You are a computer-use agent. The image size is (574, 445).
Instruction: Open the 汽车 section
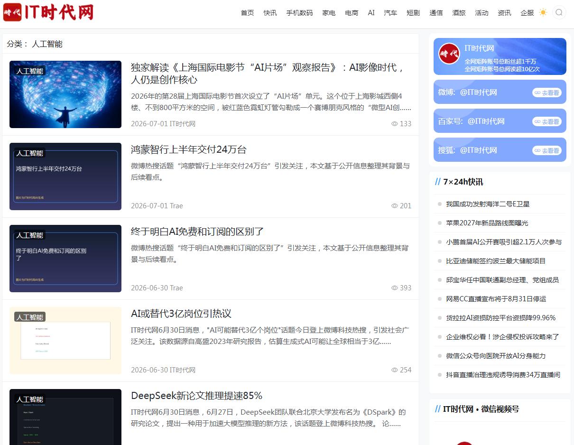390,13
